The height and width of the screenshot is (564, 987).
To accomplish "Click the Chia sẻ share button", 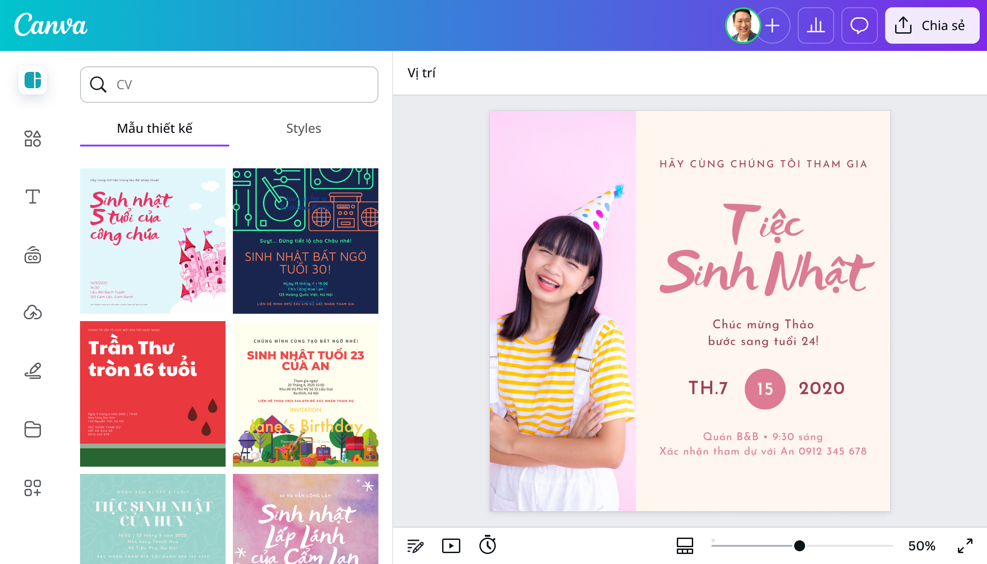I will (932, 25).
